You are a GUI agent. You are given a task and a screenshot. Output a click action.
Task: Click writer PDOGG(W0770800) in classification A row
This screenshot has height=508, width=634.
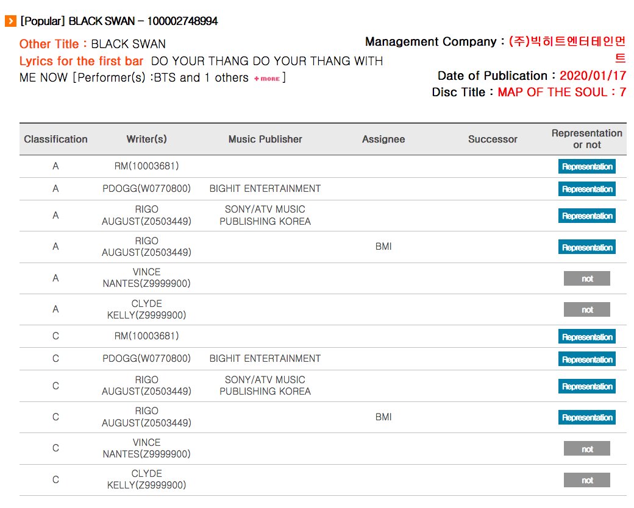tap(146, 189)
